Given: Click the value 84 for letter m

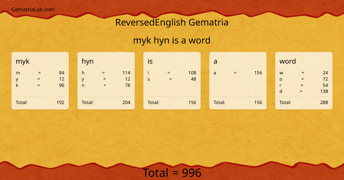Looking at the screenshot, I should tap(62, 73).
